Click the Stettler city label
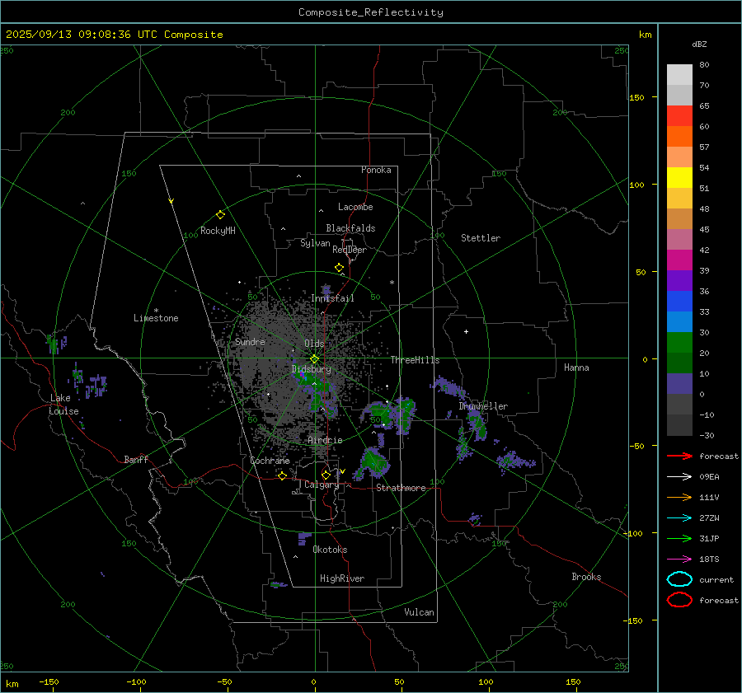742x693 pixels. click(481, 238)
